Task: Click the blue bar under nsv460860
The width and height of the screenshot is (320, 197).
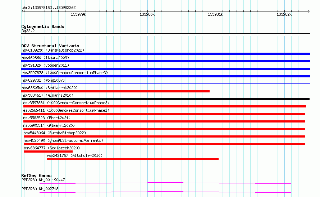Action: coord(165,61)
